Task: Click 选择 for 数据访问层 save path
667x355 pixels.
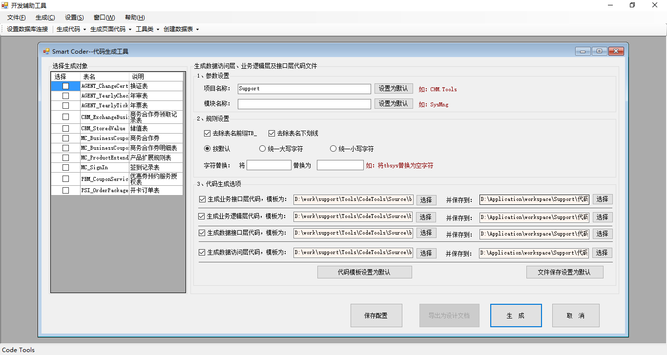Action: [603, 253]
